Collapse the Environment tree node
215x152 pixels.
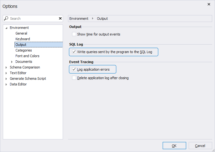point(6,28)
